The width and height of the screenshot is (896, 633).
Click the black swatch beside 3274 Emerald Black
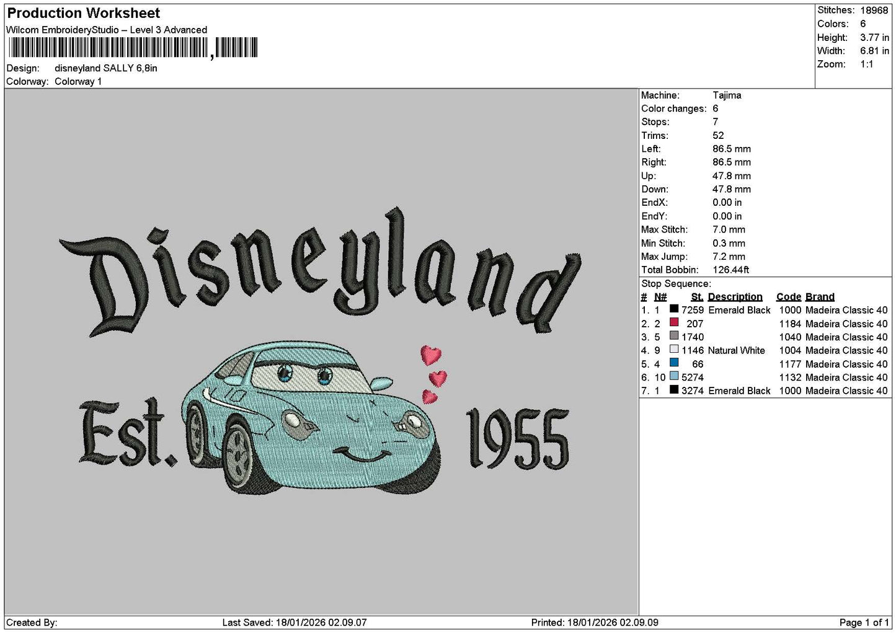(674, 390)
